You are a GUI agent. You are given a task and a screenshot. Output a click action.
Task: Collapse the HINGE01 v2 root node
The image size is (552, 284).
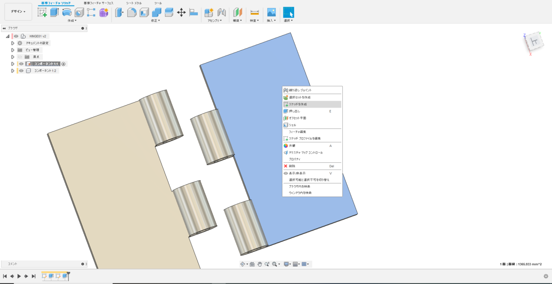coord(8,36)
